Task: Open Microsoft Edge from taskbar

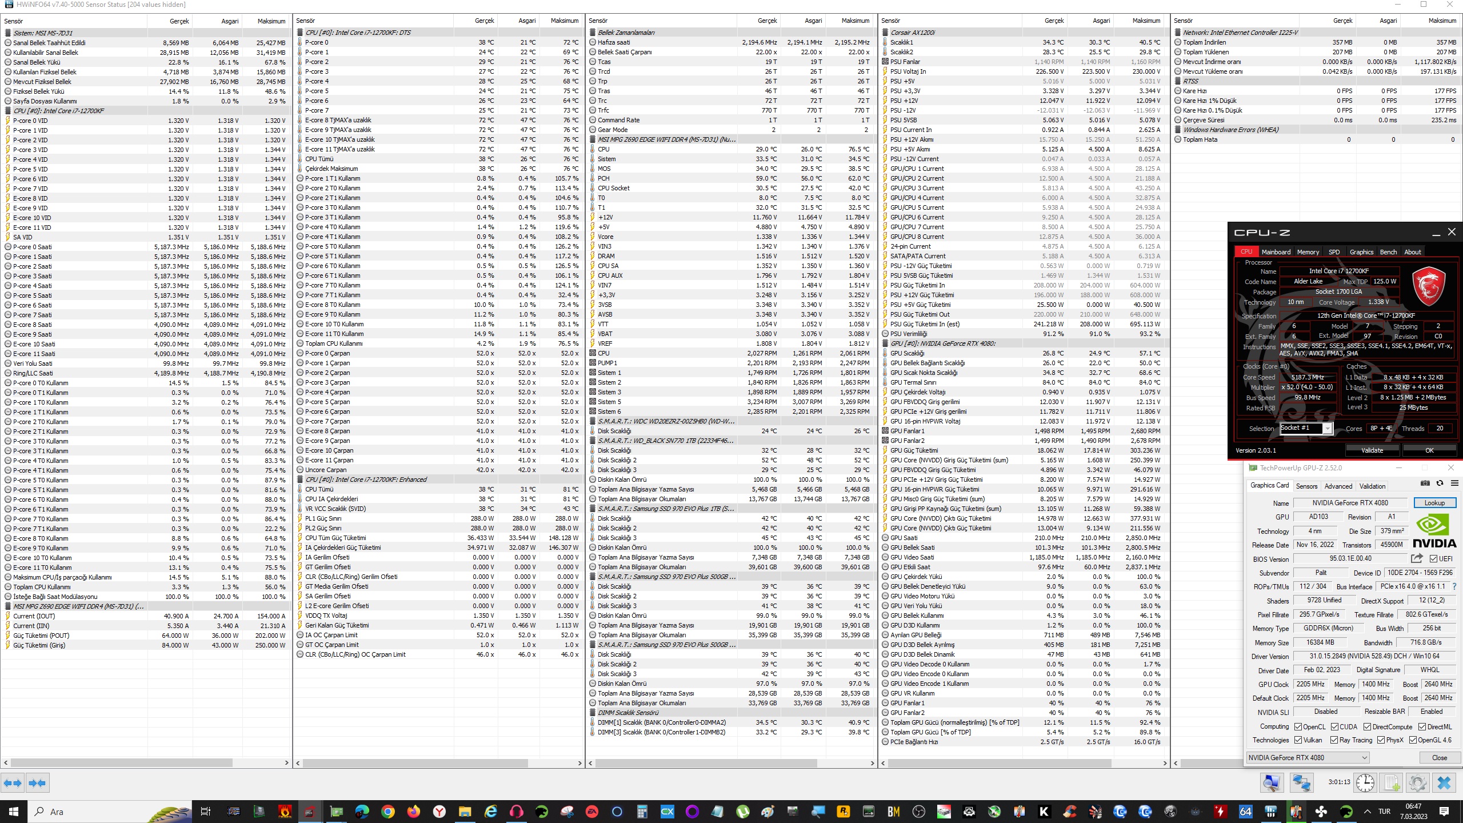Action: point(362,812)
